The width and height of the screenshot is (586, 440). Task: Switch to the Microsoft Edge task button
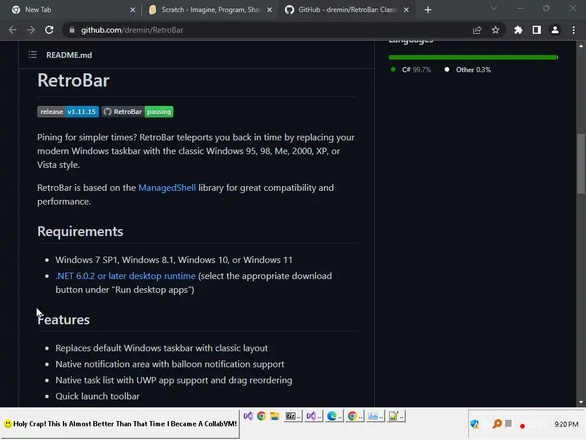point(334,416)
